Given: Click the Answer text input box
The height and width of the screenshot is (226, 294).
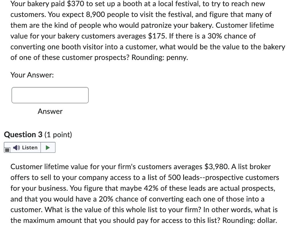Looking at the screenshot, I should [x=50, y=95].
